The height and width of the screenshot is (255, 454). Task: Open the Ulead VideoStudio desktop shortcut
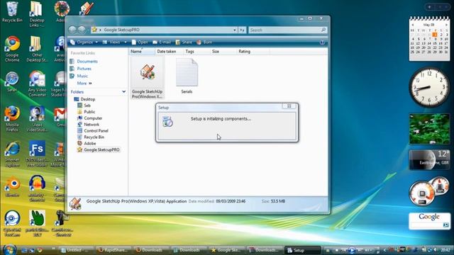point(37,119)
